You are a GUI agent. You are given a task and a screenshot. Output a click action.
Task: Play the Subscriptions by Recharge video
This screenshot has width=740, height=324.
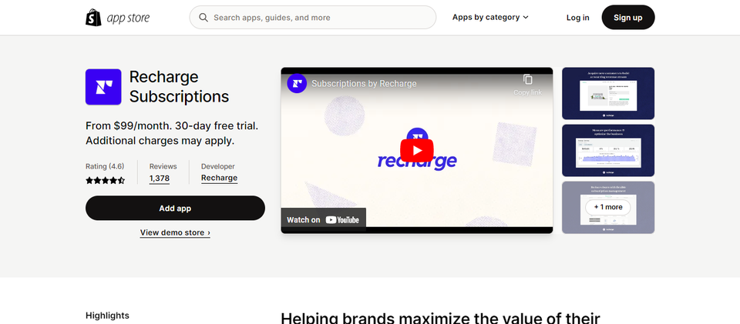417,150
